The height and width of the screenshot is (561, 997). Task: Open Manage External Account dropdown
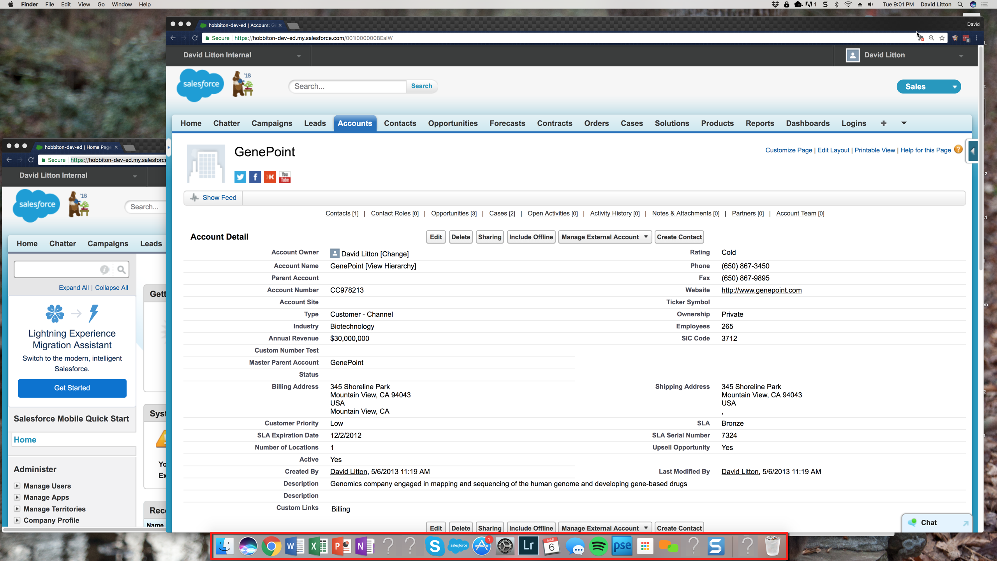coord(604,237)
